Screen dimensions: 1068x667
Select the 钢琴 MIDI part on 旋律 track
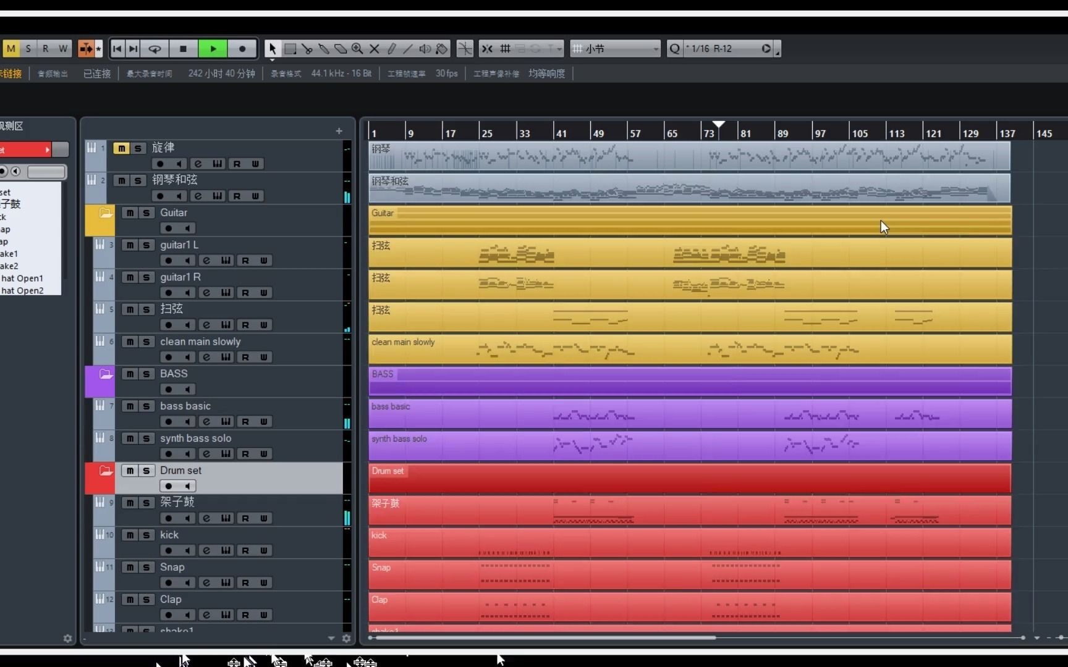[x=689, y=156]
